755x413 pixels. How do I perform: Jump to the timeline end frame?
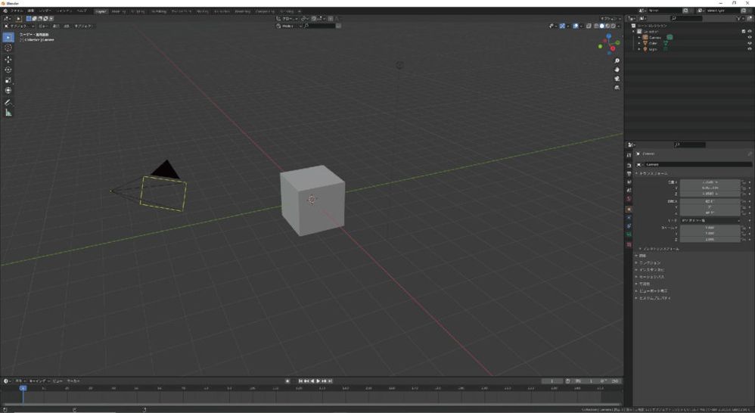[x=330, y=380]
